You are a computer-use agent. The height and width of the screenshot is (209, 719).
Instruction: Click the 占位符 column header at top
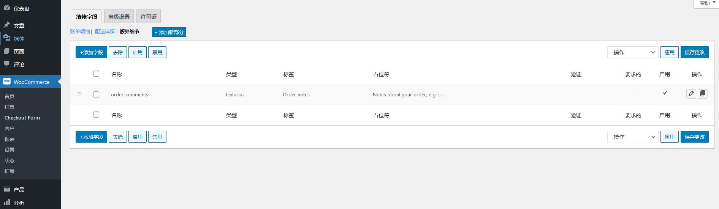(381, 74)
